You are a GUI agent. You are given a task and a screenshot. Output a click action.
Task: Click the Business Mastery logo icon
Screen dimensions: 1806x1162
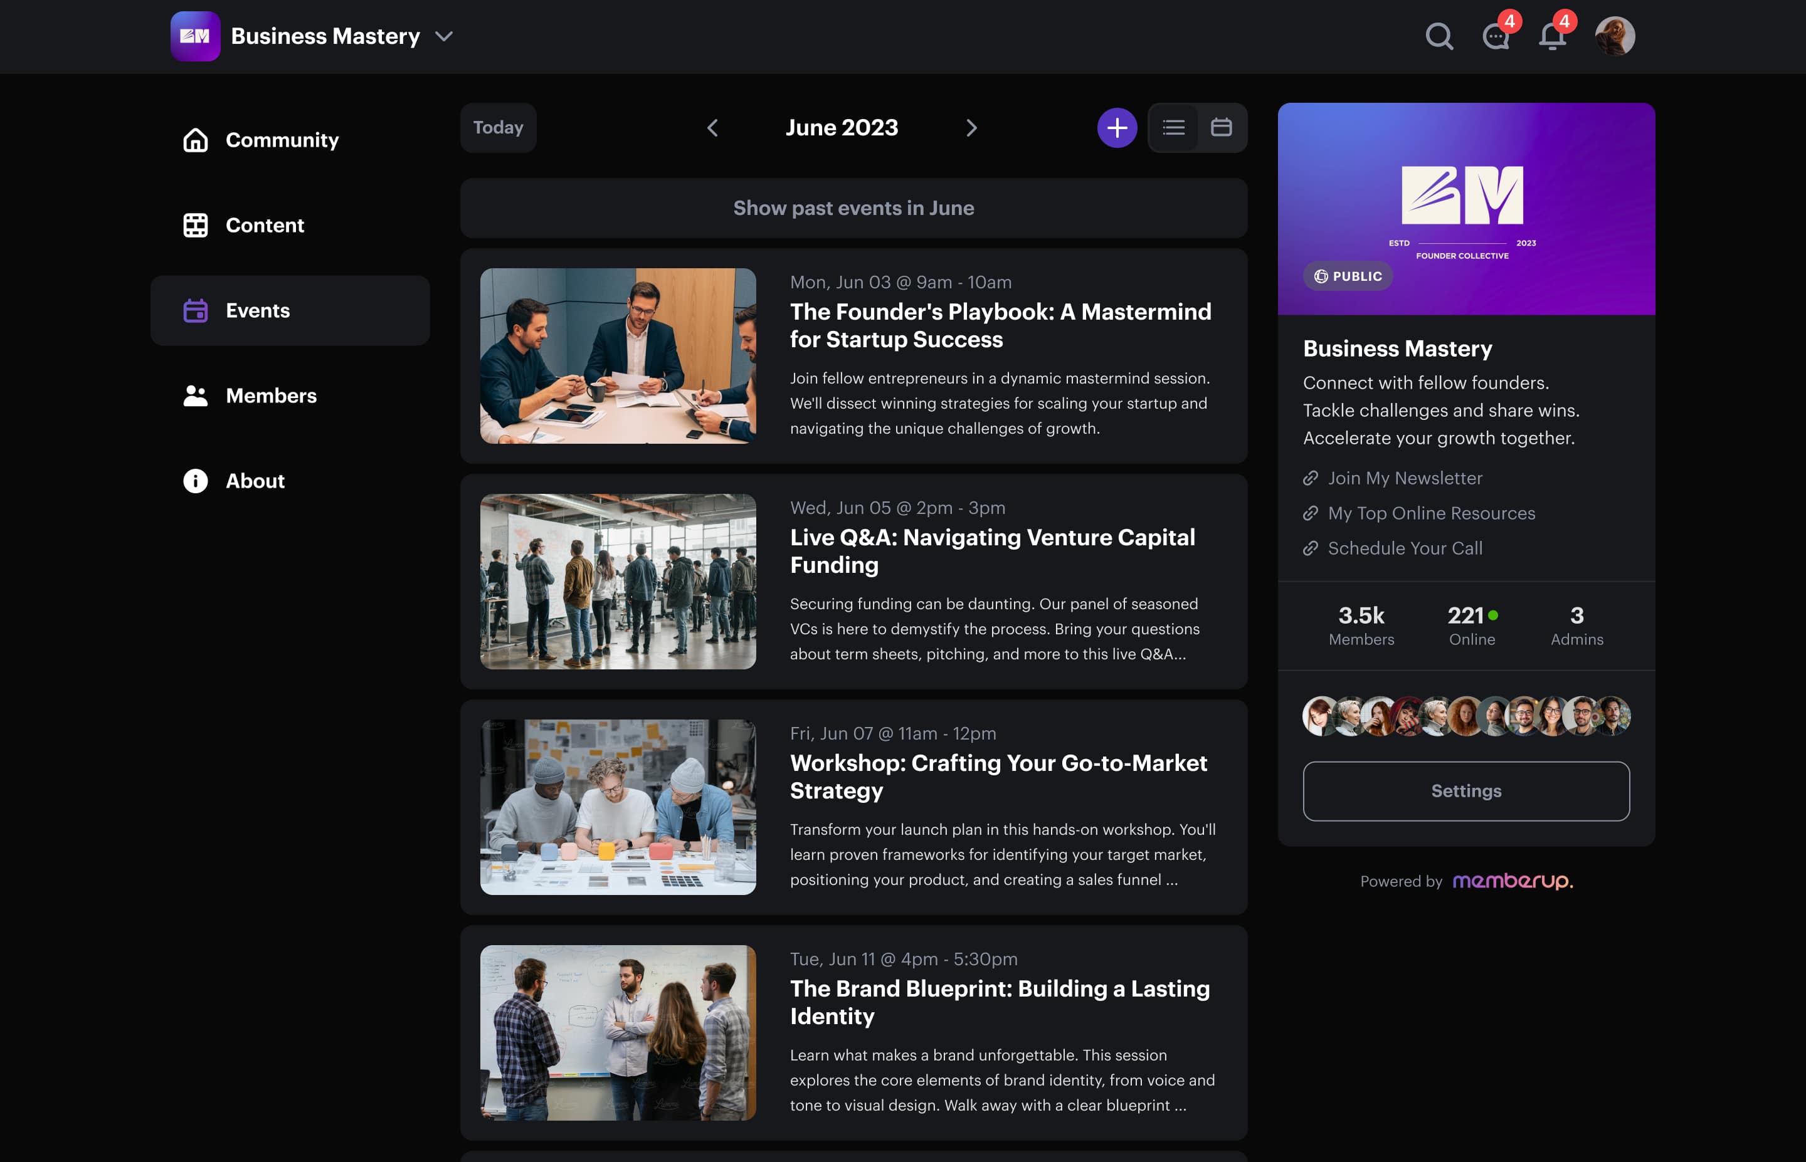point(195,36)
